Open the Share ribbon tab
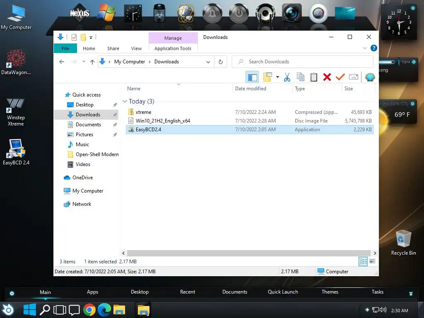 113,48
